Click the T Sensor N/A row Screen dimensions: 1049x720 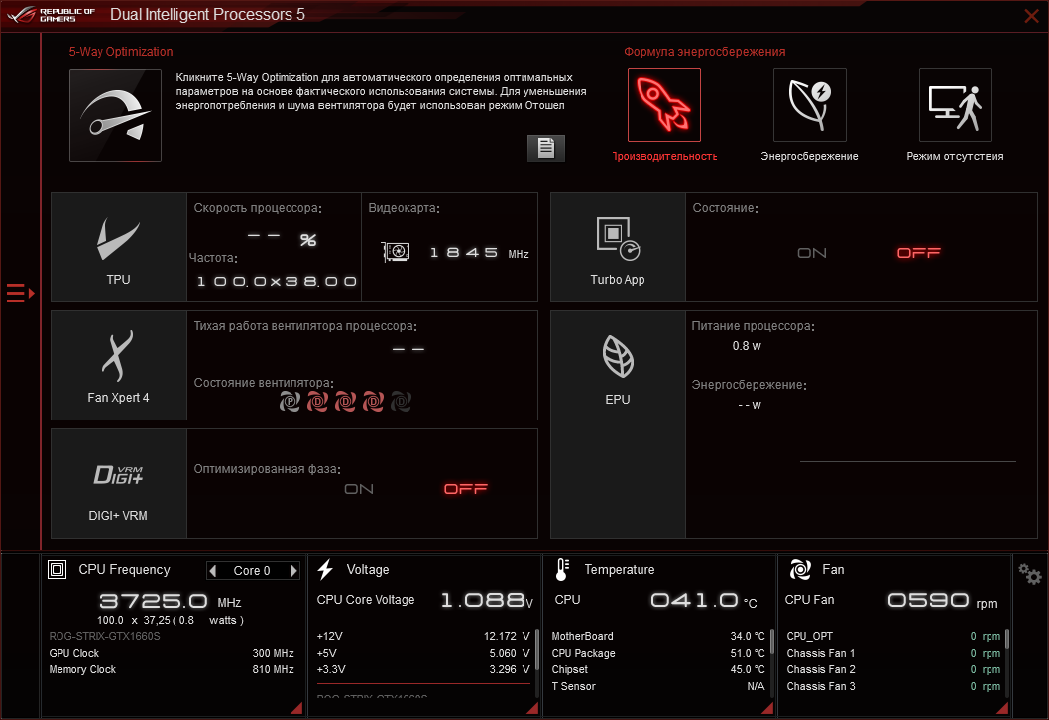coord(658,686)
